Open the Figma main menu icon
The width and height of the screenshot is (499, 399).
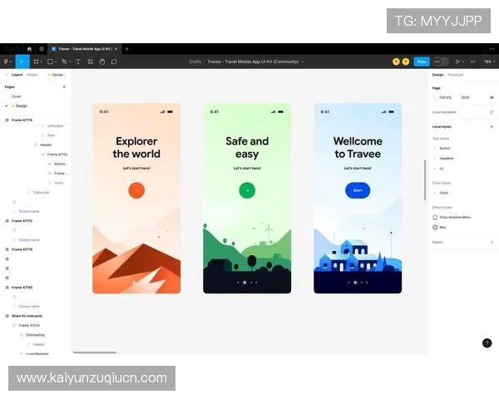coord(6,62)
